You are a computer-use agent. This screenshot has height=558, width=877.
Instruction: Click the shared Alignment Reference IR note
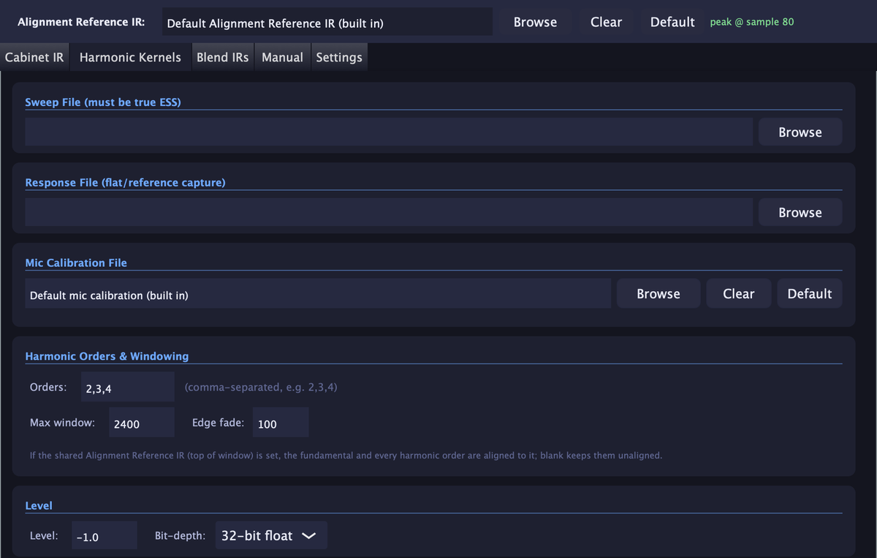(x=346, y=456)
